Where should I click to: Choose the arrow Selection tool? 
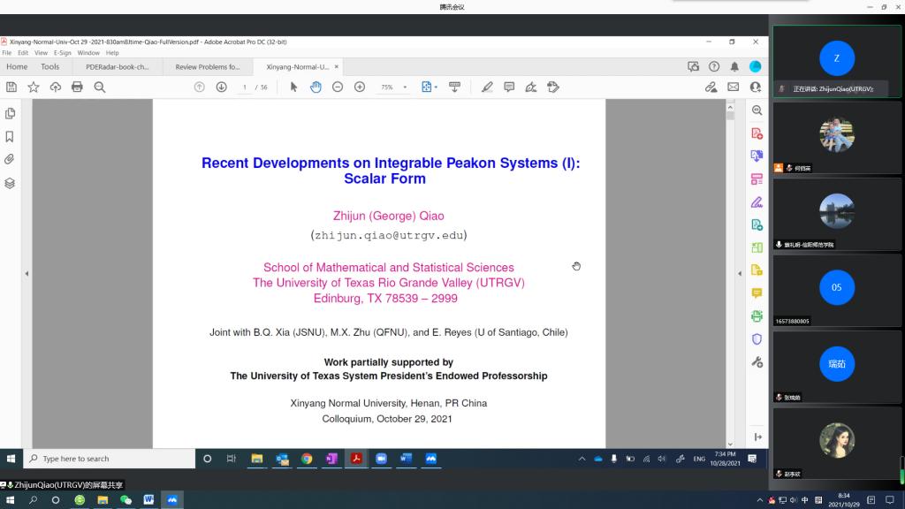tap(293, 87)
